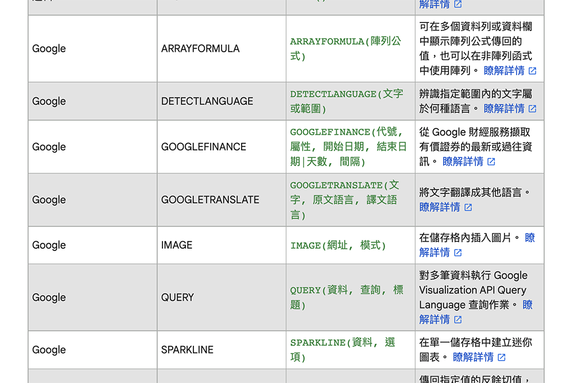
Task: Select the IMAGE(網址, 模式) syntax text
Action: 339,245
